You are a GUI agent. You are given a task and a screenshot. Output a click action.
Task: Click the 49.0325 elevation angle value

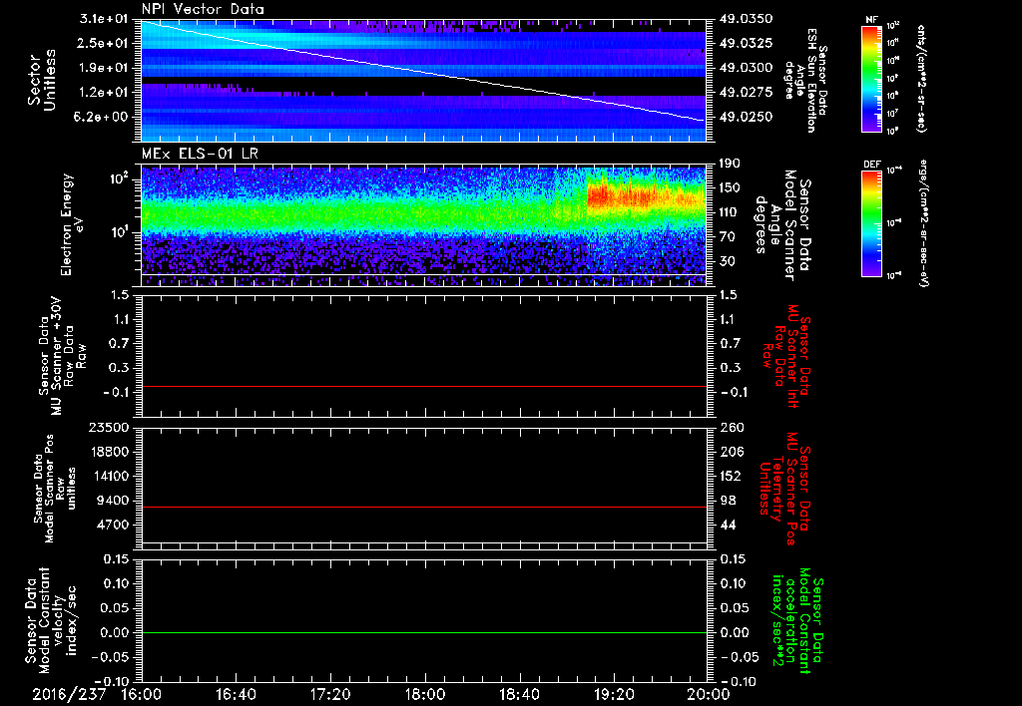pos(747,43)
